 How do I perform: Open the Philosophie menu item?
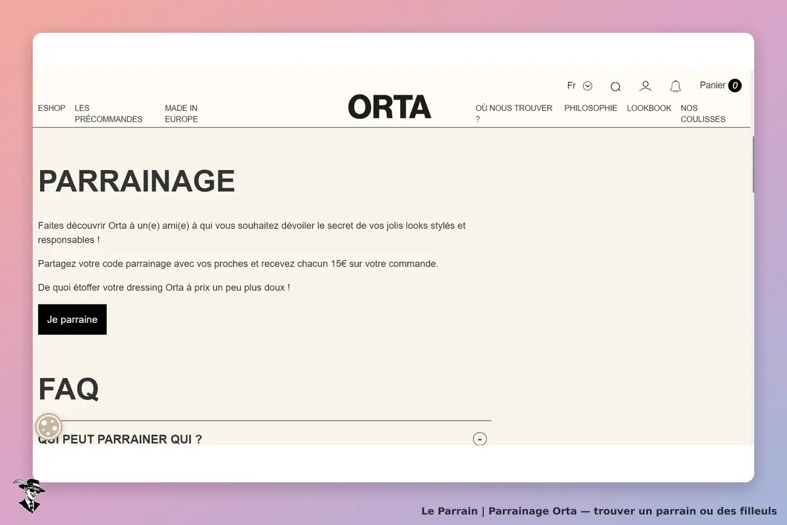point(591,108)
